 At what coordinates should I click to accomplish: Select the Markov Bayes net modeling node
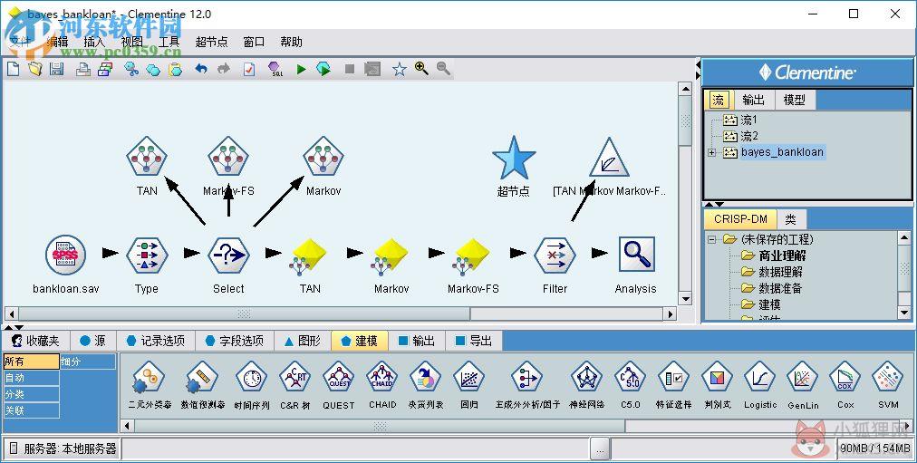coord(323,156)
